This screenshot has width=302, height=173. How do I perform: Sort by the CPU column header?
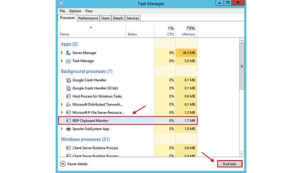(x=165, y=31)
